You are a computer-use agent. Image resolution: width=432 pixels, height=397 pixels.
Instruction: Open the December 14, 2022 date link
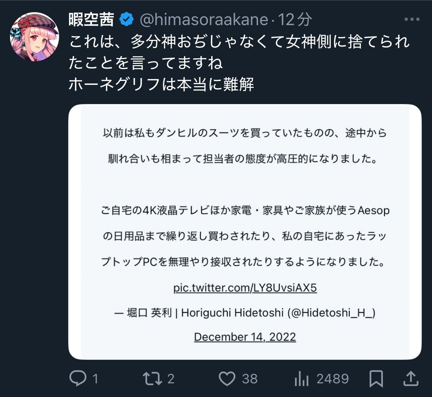click(x=245, y=337)
